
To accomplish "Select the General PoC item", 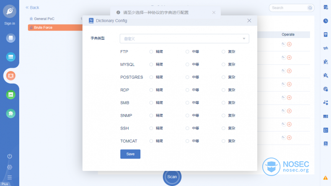I will [44, 19].
